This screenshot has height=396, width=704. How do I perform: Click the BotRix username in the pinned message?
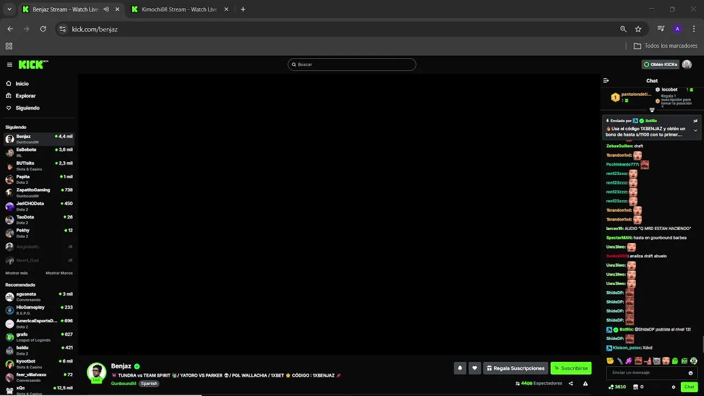click(x=651, y=120)
